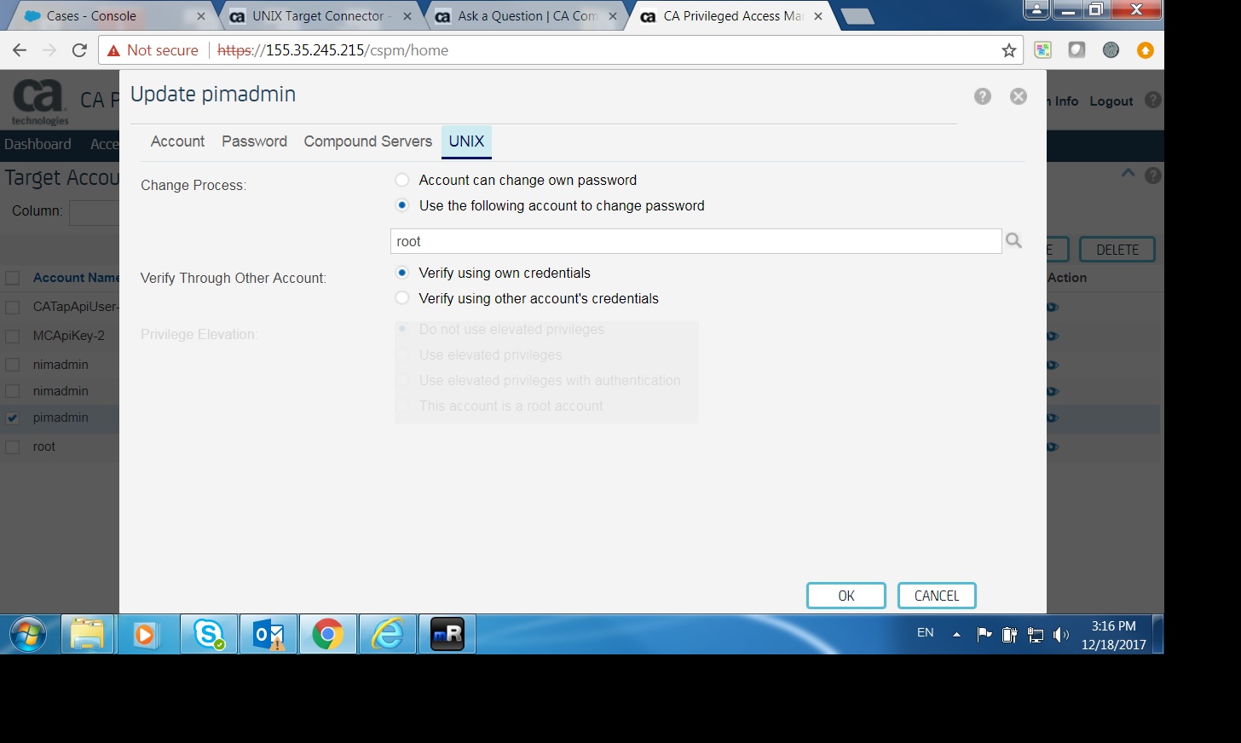Click the volume speaker tray icon
Screen dimensions: 1241x743
1061,634
